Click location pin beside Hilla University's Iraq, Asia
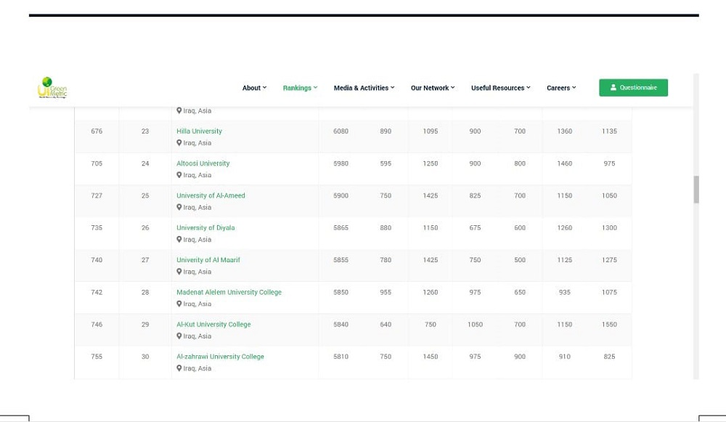 click(x=179, y=143)
